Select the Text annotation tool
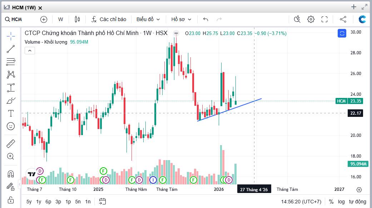Screen dimensions: 372x208 click(11, 113)
